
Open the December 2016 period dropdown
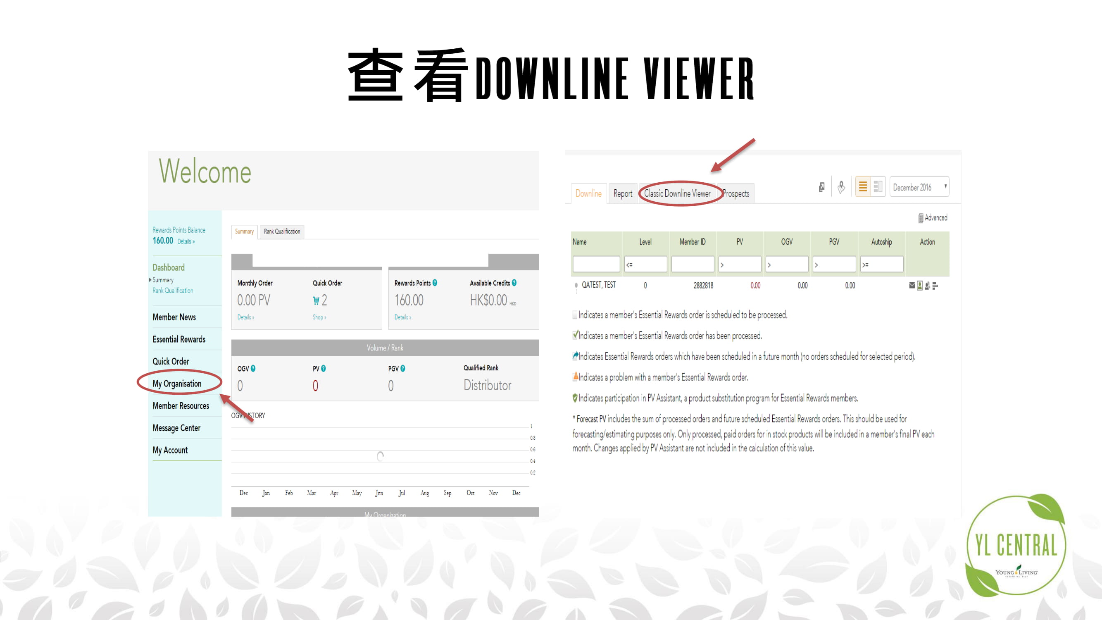919,187
